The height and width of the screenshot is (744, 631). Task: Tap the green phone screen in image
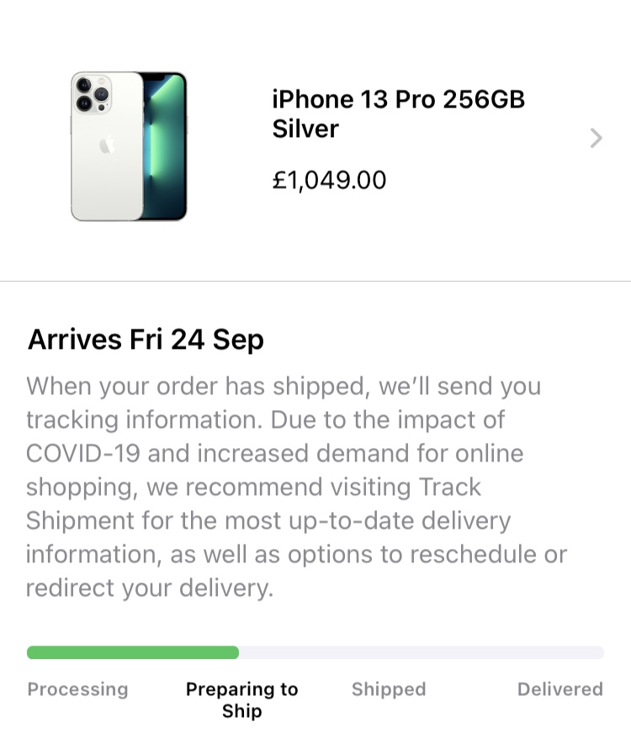pyautogui.click(x=165, y=146)
